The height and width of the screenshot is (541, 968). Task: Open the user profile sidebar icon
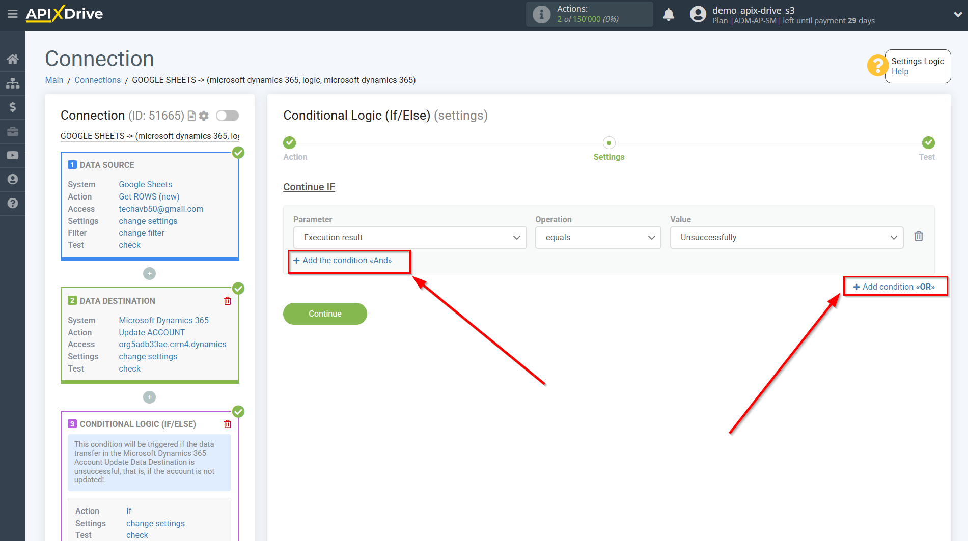[13, 179]
